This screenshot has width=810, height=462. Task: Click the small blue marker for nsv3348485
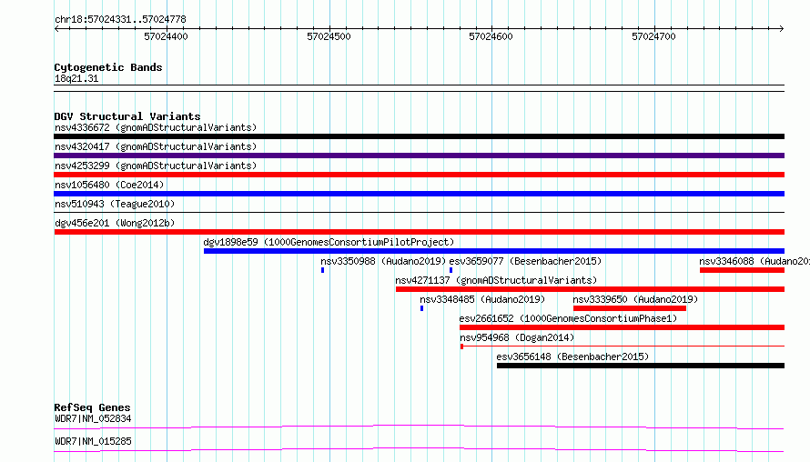point(421,308)
